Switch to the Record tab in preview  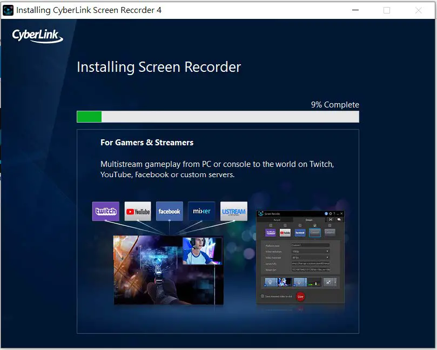[x=277, y=220]
